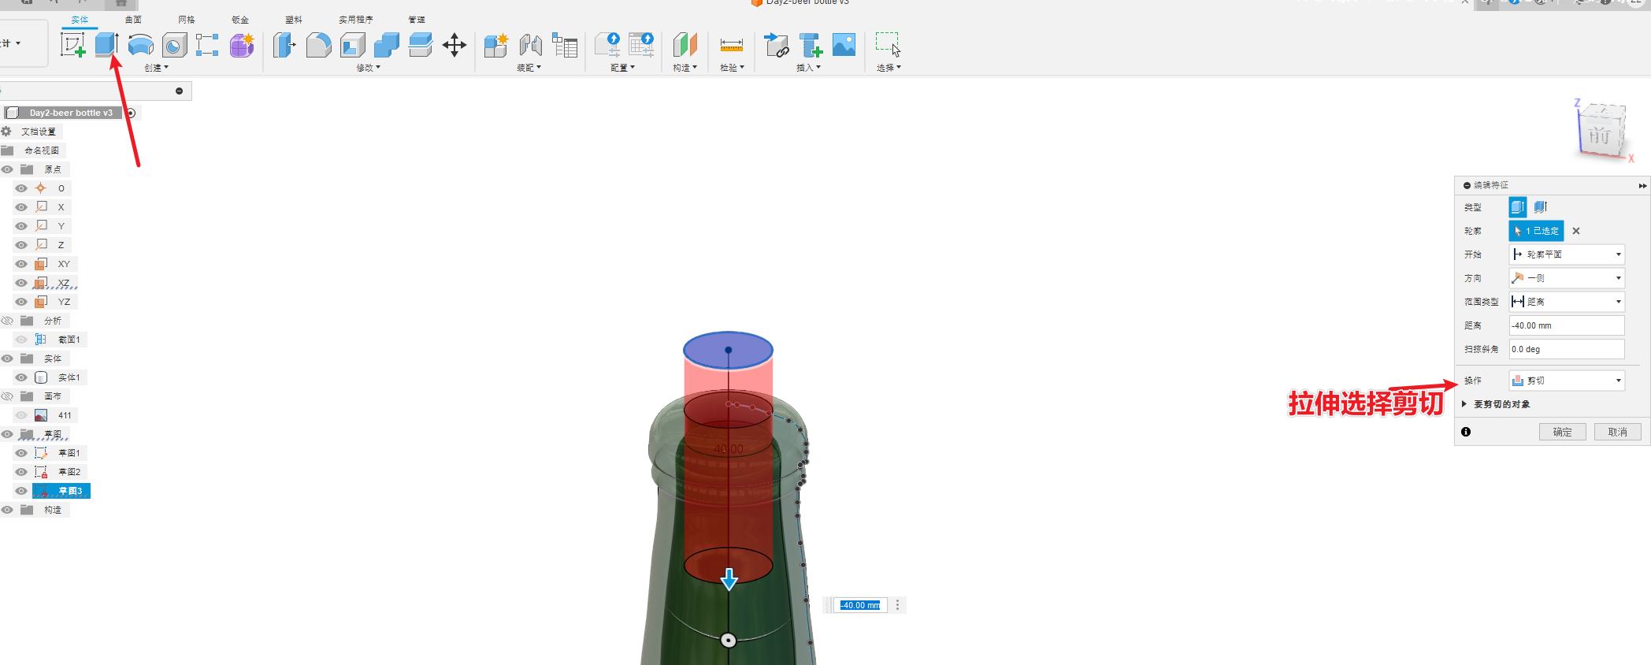Click the 距离 field showing -40.00 mm
Screen dimensions: 1651x665
point(1566,325)
